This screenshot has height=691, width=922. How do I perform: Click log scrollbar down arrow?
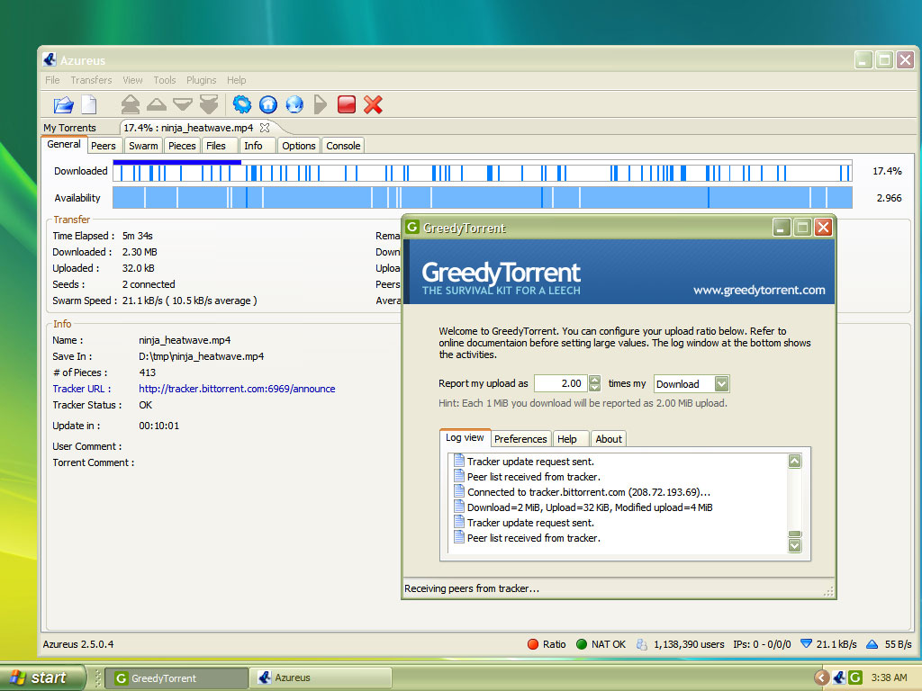point(794,546)
